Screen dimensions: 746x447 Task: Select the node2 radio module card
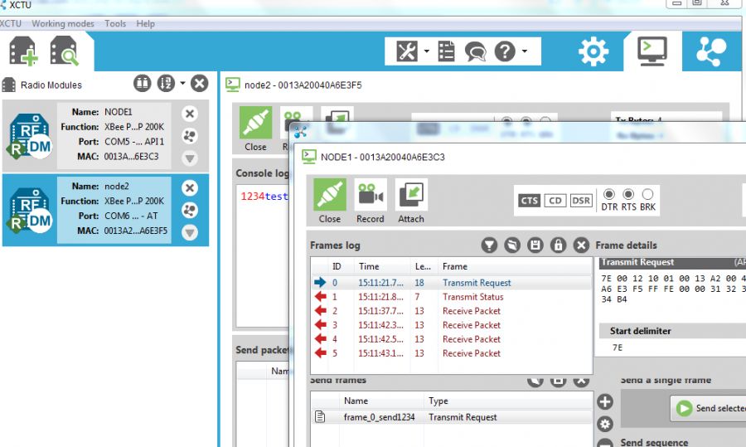tap(105, 210)
